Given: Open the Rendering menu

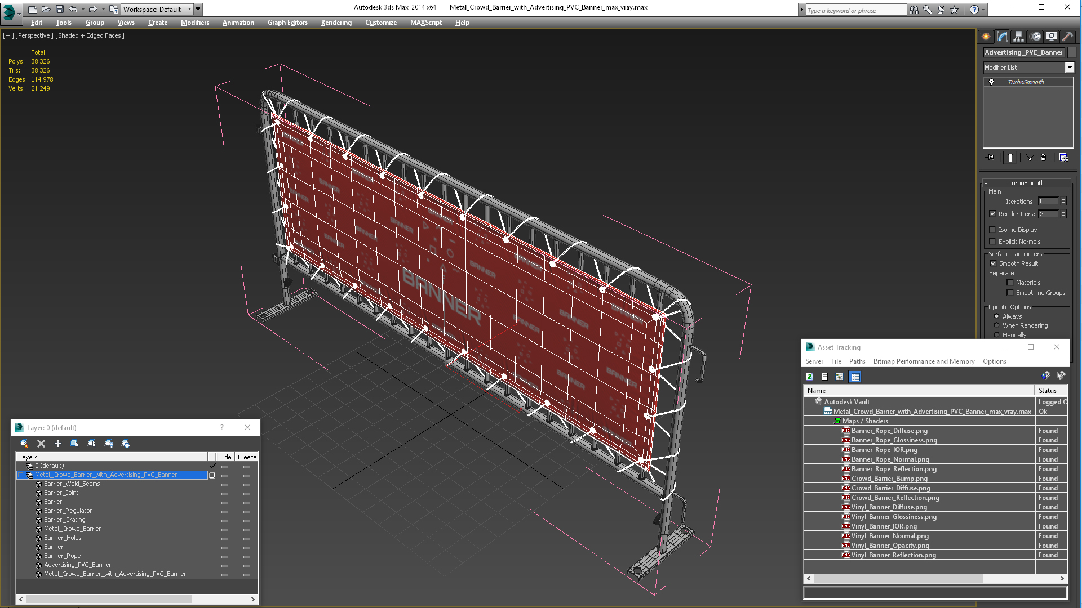Looking at the screenshot, I should 336,23.
